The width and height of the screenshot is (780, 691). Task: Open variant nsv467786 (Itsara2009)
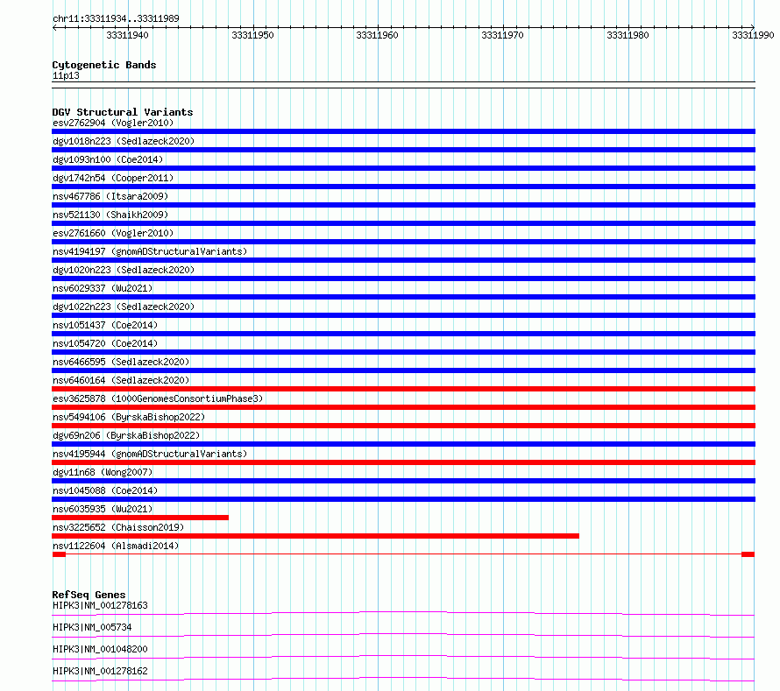(110, 196)
